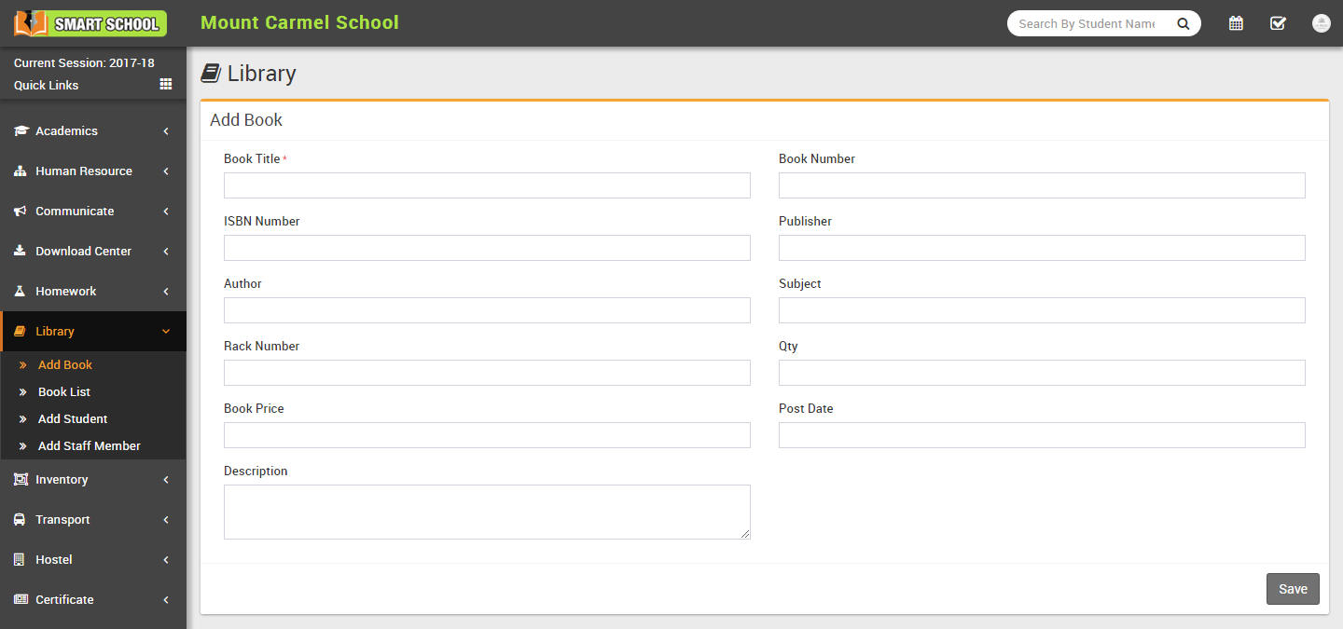
Task: Click the Transport bus icon
Action: (21, 520)
